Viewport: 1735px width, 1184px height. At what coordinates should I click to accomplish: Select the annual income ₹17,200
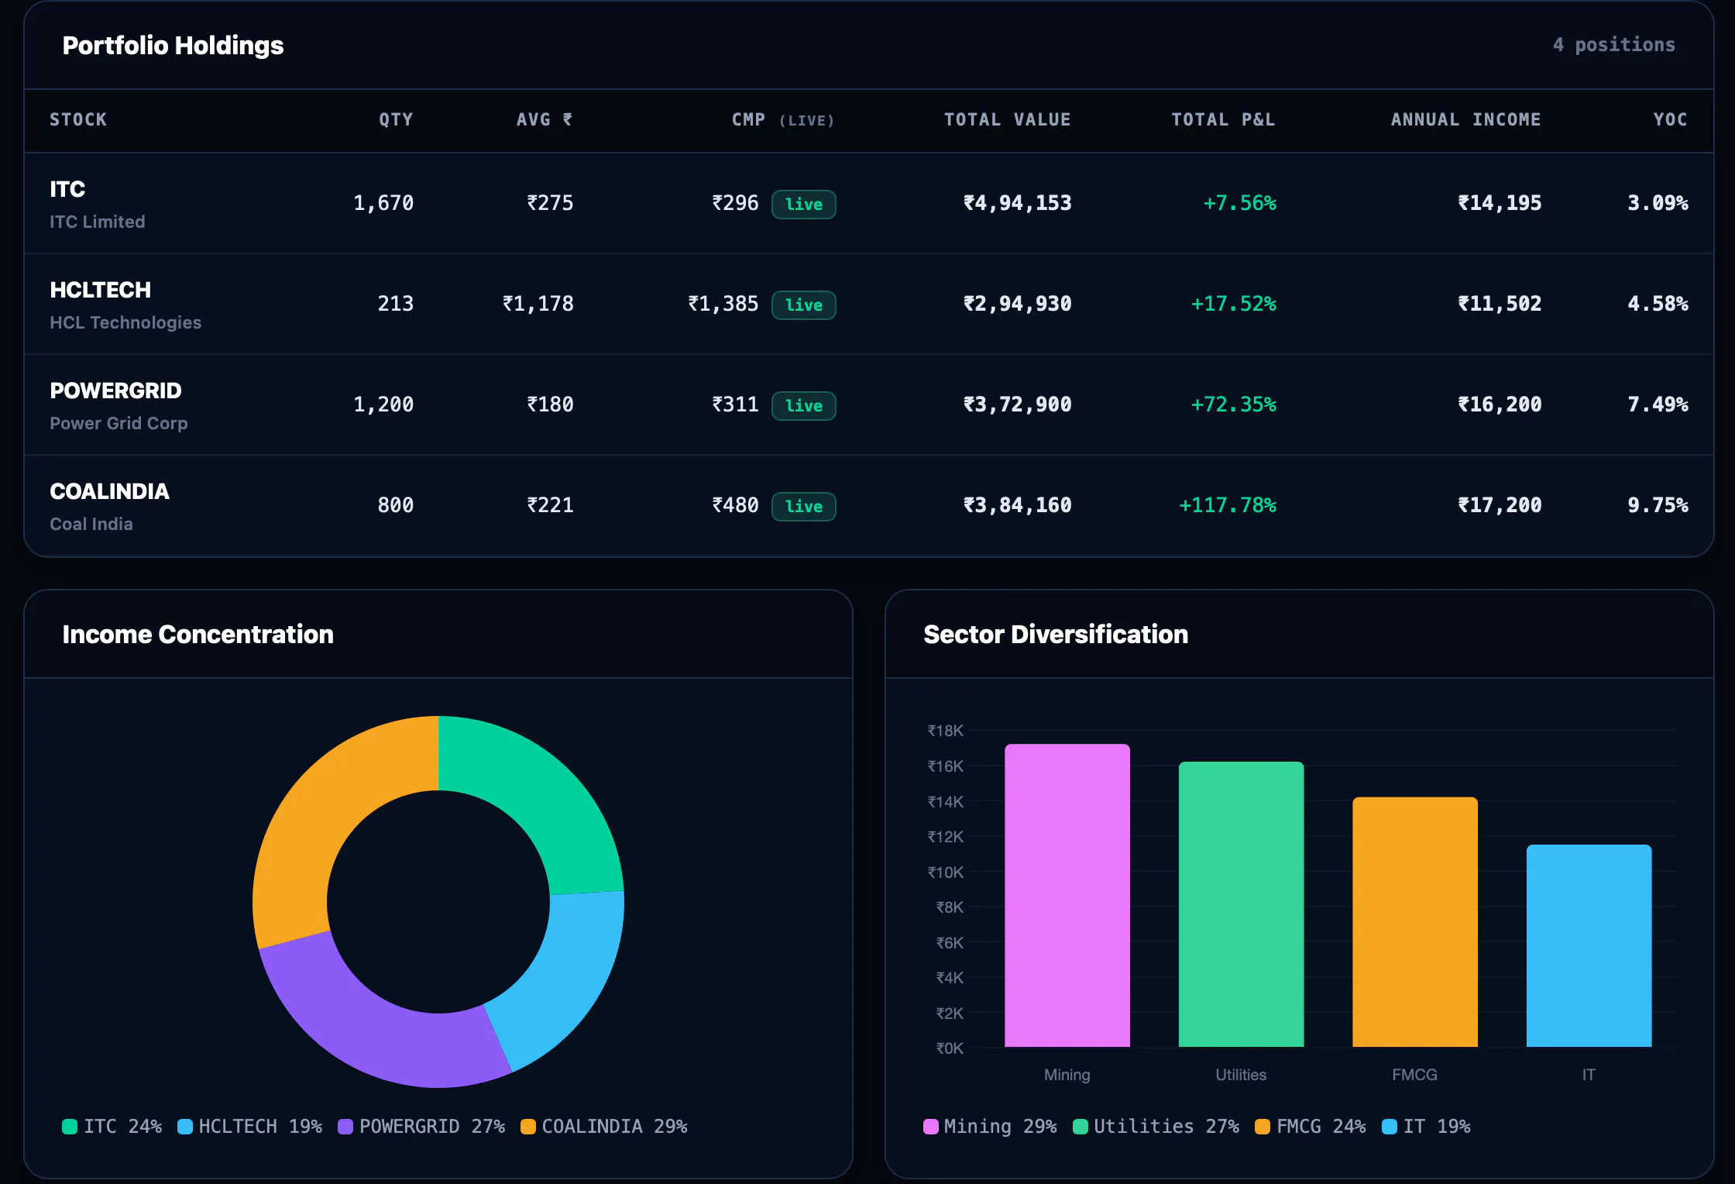[1500, 505]
